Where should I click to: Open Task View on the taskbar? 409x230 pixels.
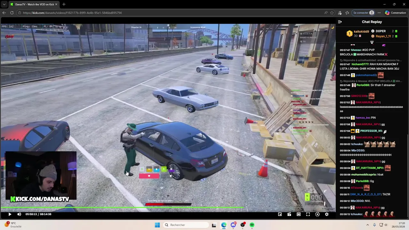pyautogui.click(x=214, y=225)
